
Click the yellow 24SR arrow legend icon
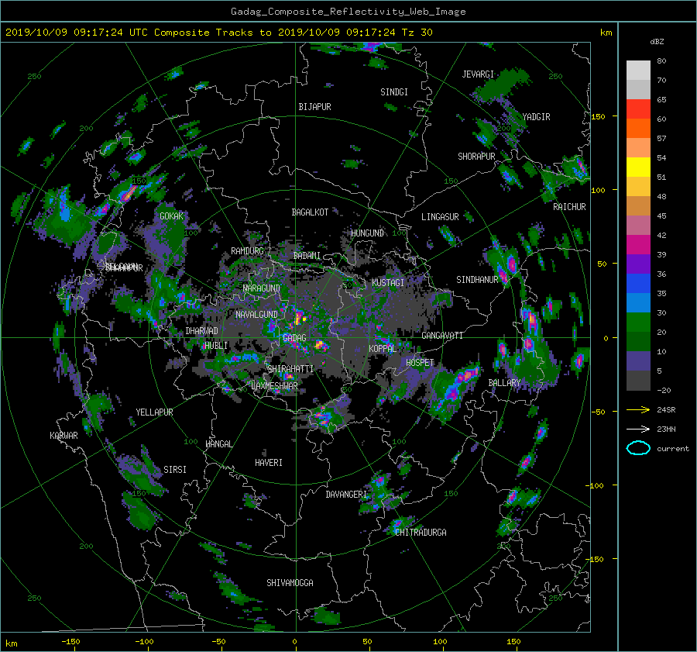(638, 409)
